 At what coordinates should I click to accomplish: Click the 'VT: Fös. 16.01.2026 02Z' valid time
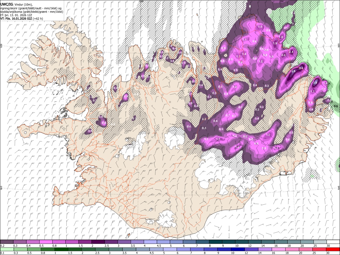(x=16, y=19)
